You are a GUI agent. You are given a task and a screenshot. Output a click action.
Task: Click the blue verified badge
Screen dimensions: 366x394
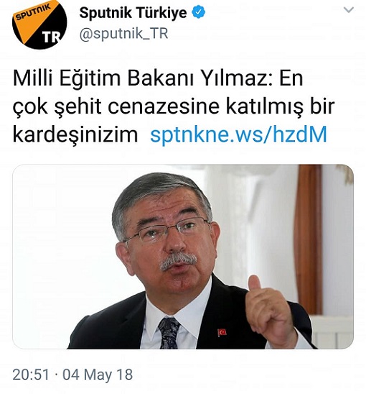click(199, 12)
